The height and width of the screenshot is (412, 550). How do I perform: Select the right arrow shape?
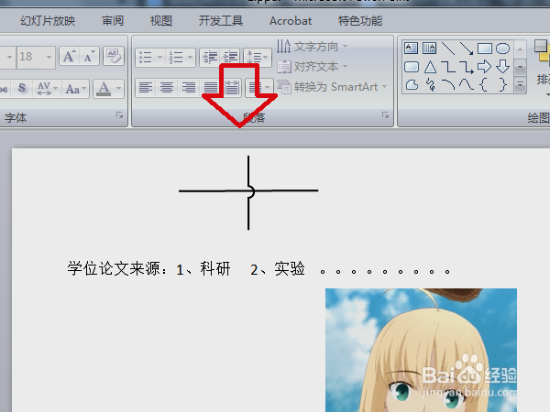click(x=484, y=67)
